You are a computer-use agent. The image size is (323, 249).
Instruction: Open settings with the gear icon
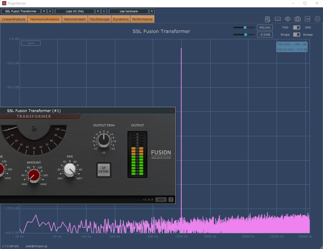point(317,19)
